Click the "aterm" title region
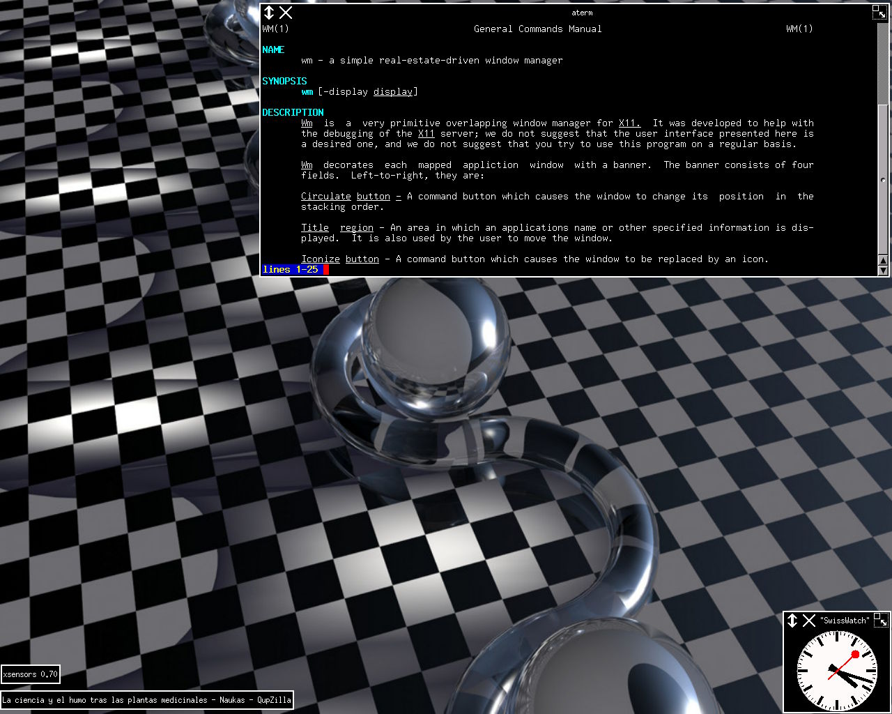 (x=582, y=13)
